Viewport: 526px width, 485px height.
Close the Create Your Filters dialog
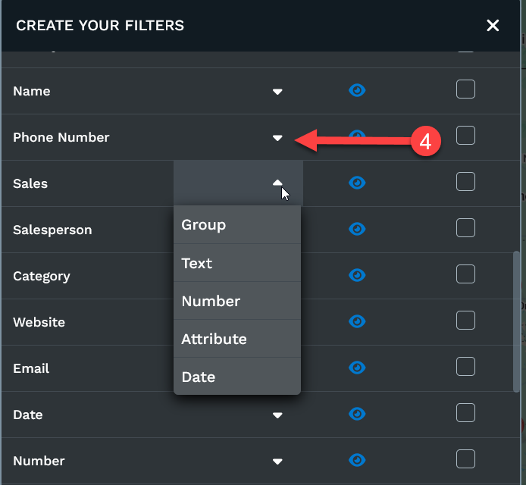[x=493, y=26]
